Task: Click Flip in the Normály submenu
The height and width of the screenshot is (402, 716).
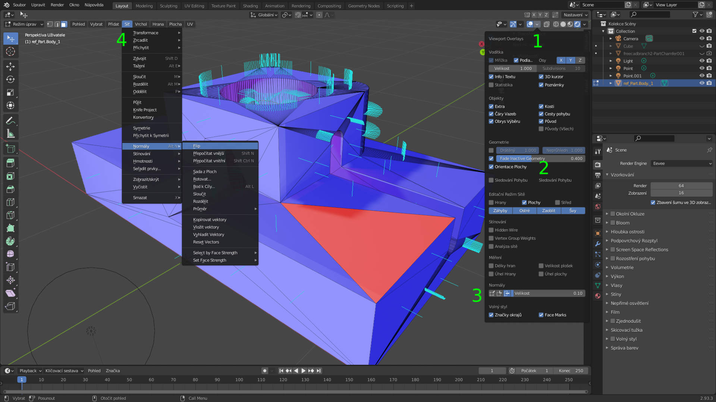Action: (220, 146)
